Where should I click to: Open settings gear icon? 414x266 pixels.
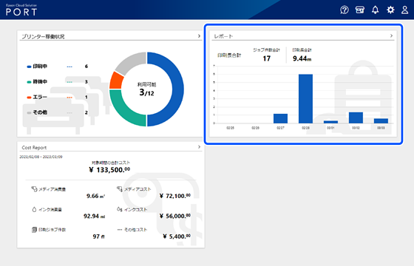tap(390, 10)
